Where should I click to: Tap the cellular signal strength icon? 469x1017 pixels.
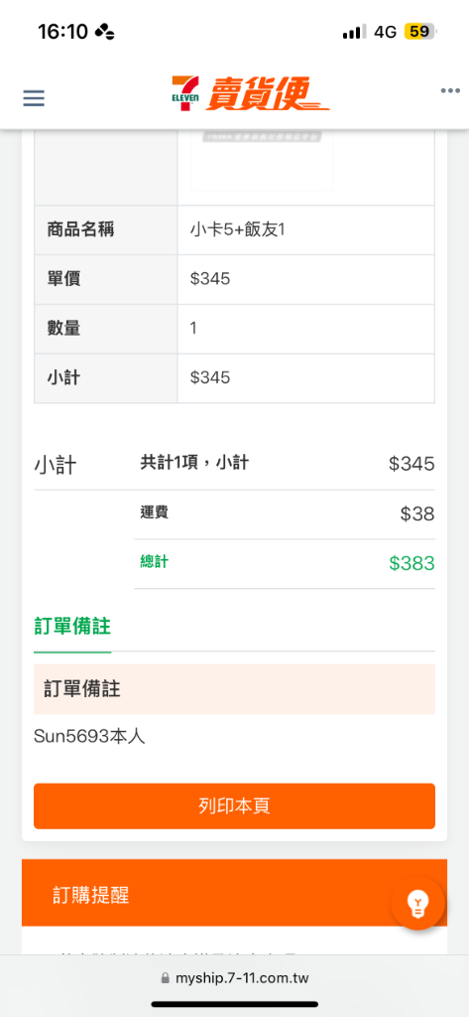coord(354,32)
